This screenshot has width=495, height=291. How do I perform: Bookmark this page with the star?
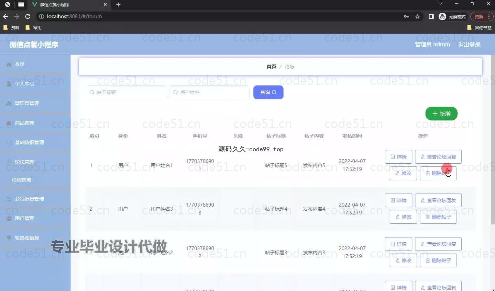(417, 16)
